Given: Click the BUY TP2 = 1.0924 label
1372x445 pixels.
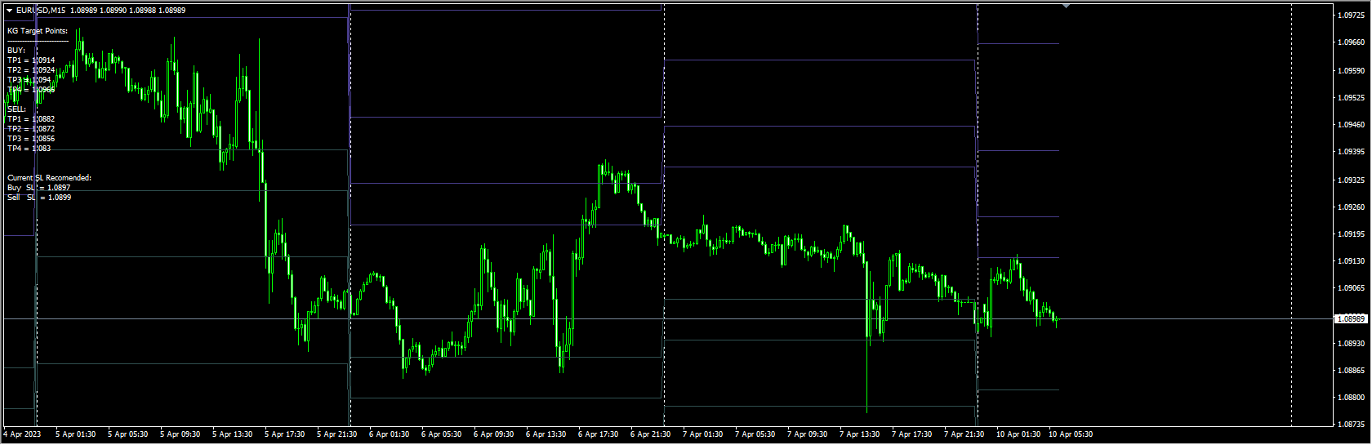Looking at the screenshot, I should click(31, 70).
